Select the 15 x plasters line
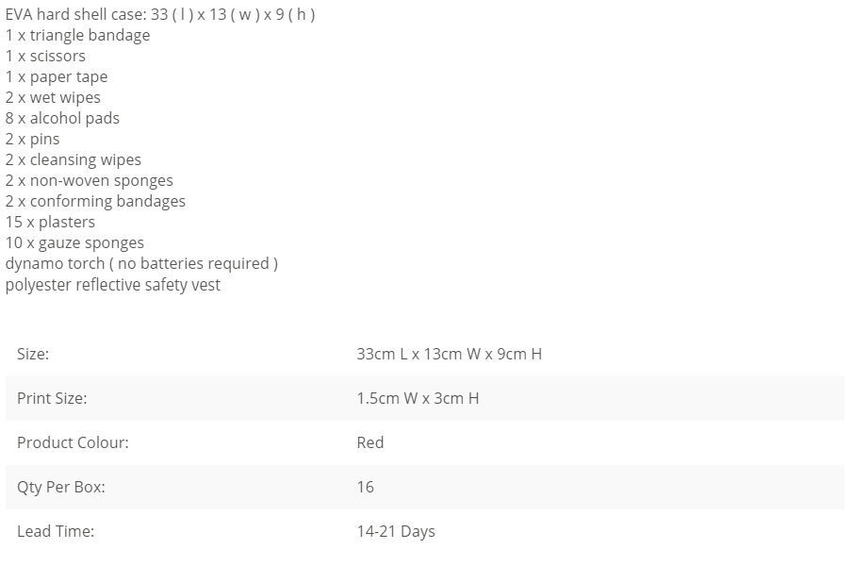The height and width of the screenshot is (566, 852). pyautogui.click(x=51, y=223)
